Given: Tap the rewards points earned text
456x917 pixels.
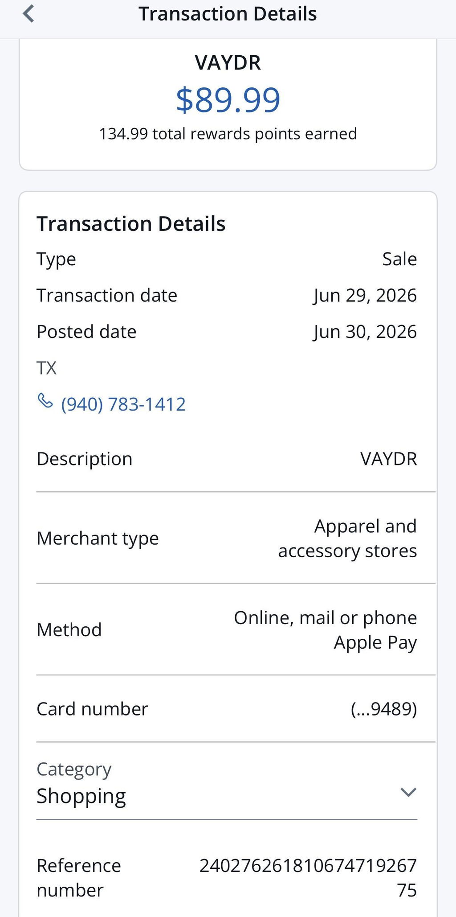Looking at the screenshot, I should (x=228, y=134).
